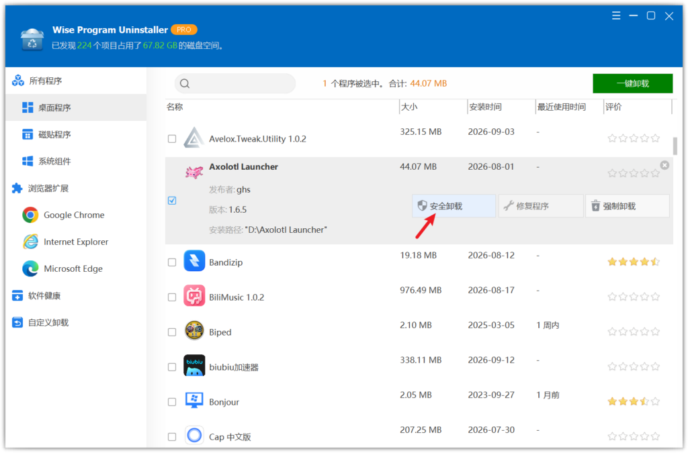Screen dimensions: 688x453
Task: Click the 磁贴程序 tile icon
Action: point(27,134)
